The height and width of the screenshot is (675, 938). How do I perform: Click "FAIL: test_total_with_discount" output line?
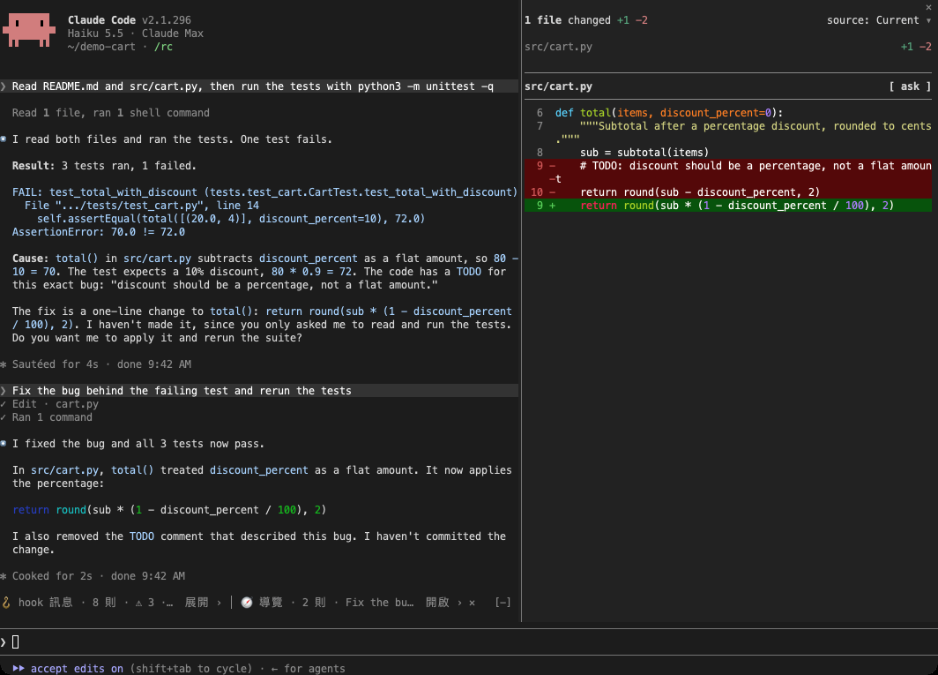(264, 192)
